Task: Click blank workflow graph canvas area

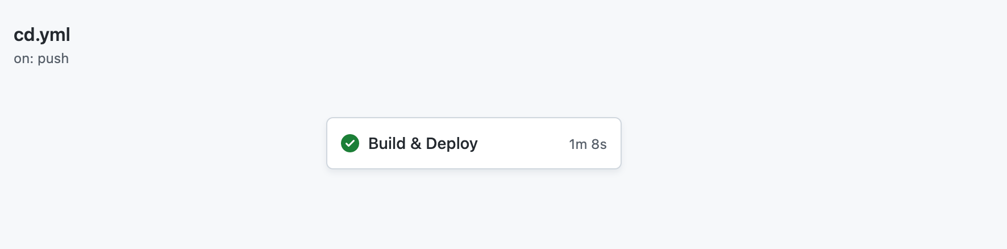Action: click(796, 142)
